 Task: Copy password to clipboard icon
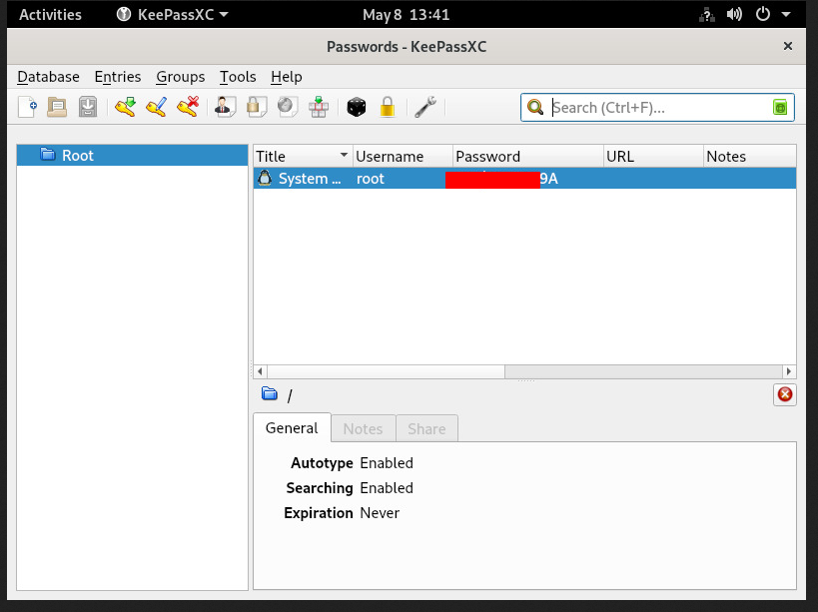click(x=257, y=108)
